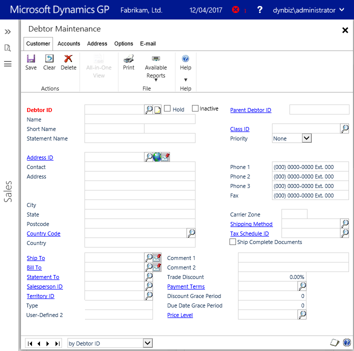
Task: Click the Delete red X icon
Action: [x=68, y=59]
